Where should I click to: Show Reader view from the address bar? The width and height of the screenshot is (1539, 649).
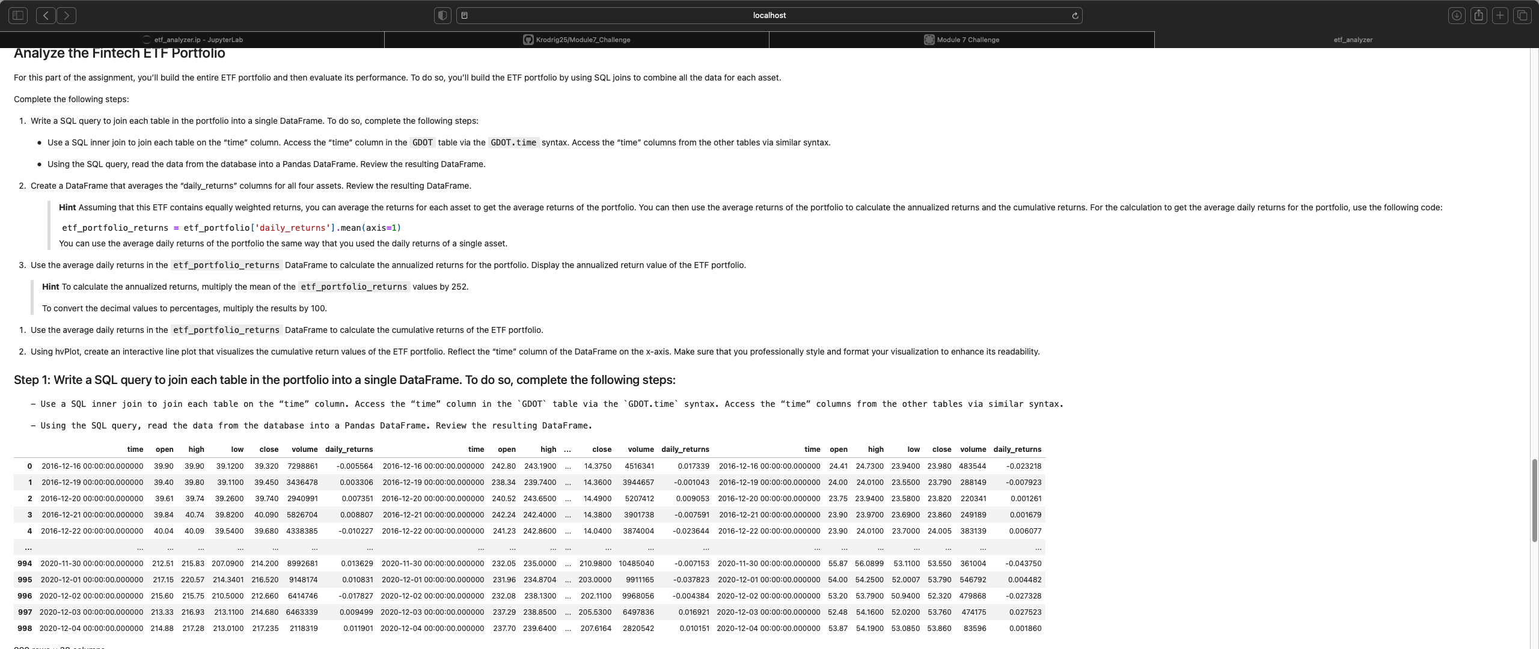(x=464, y=15)
